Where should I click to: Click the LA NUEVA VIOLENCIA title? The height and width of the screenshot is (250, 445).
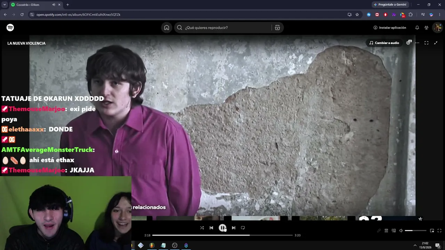point(26,43)
